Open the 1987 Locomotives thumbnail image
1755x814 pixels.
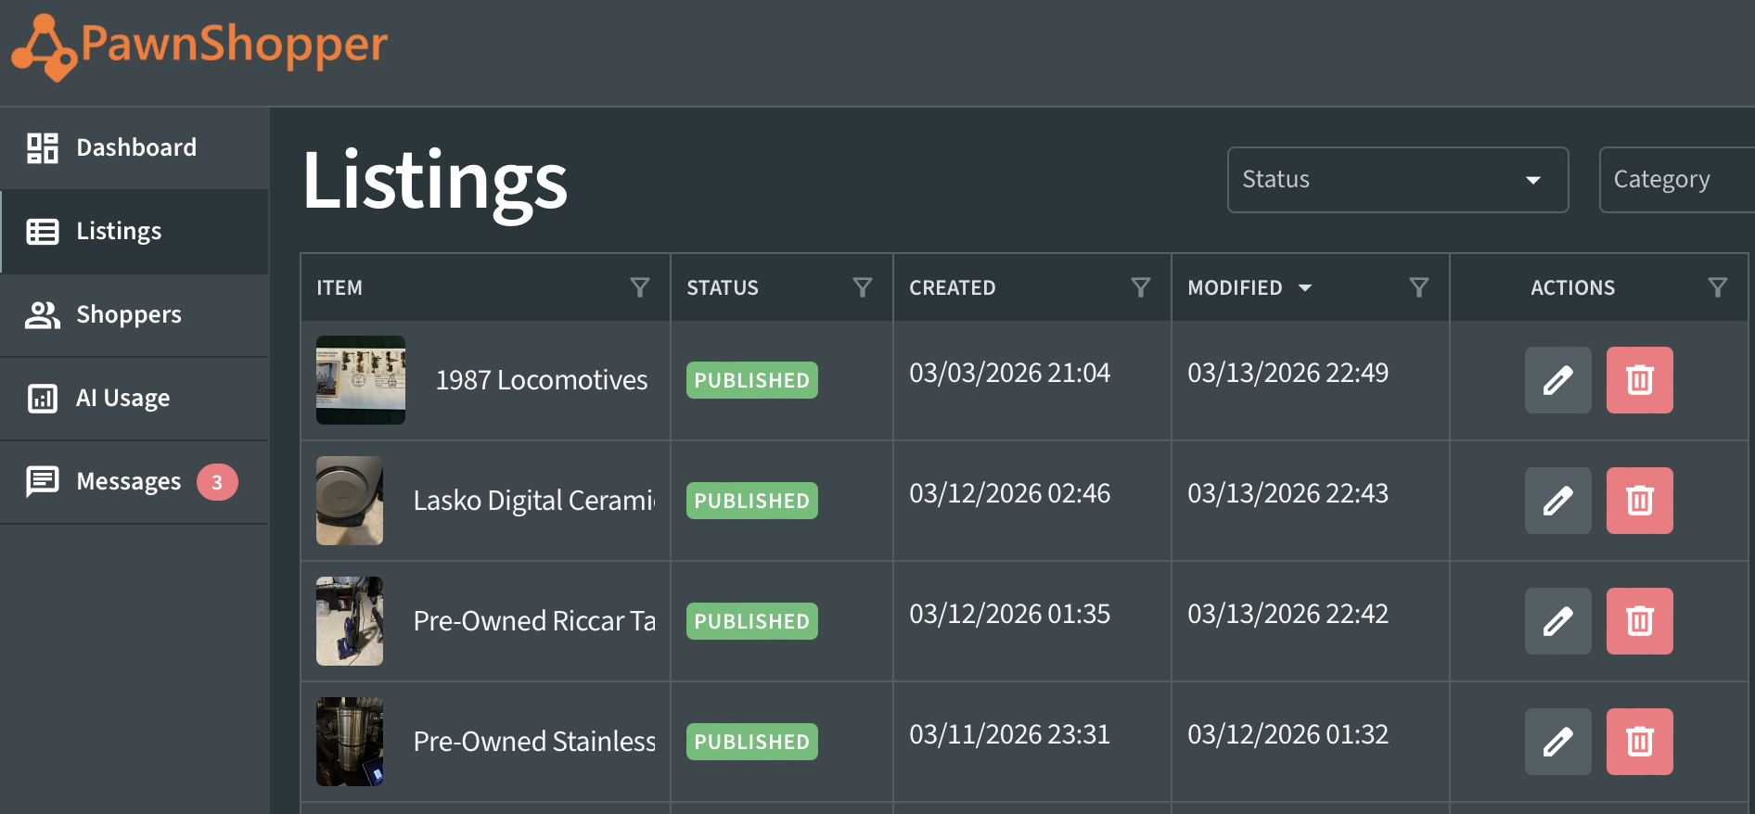point(361,380)
